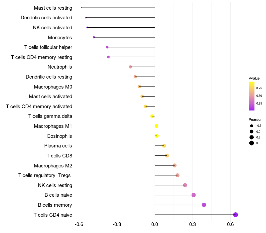Image resolution: width=266 pixels, height=233 pixels.
Task: Select the NK cells resting data point
Action: click(185, 185)
